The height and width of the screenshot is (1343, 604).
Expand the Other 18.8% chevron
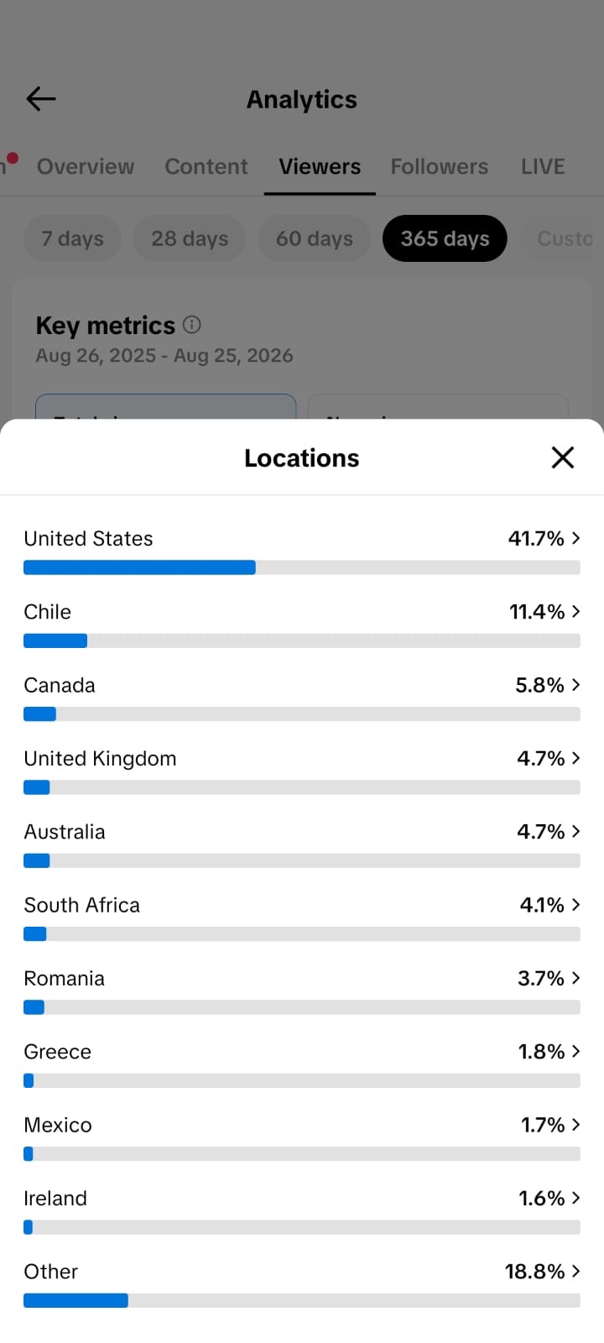576,1271
